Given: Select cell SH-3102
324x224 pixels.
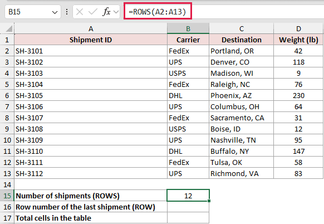Looking at the screenshot, I should click(x=91, y=62).
